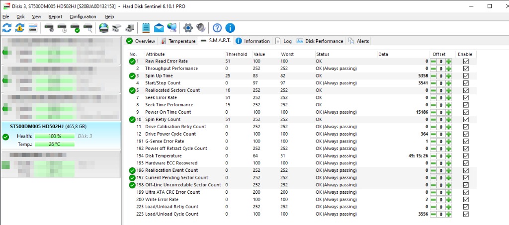Click the speaker sound toolbar icon

(x=201, y=28)
